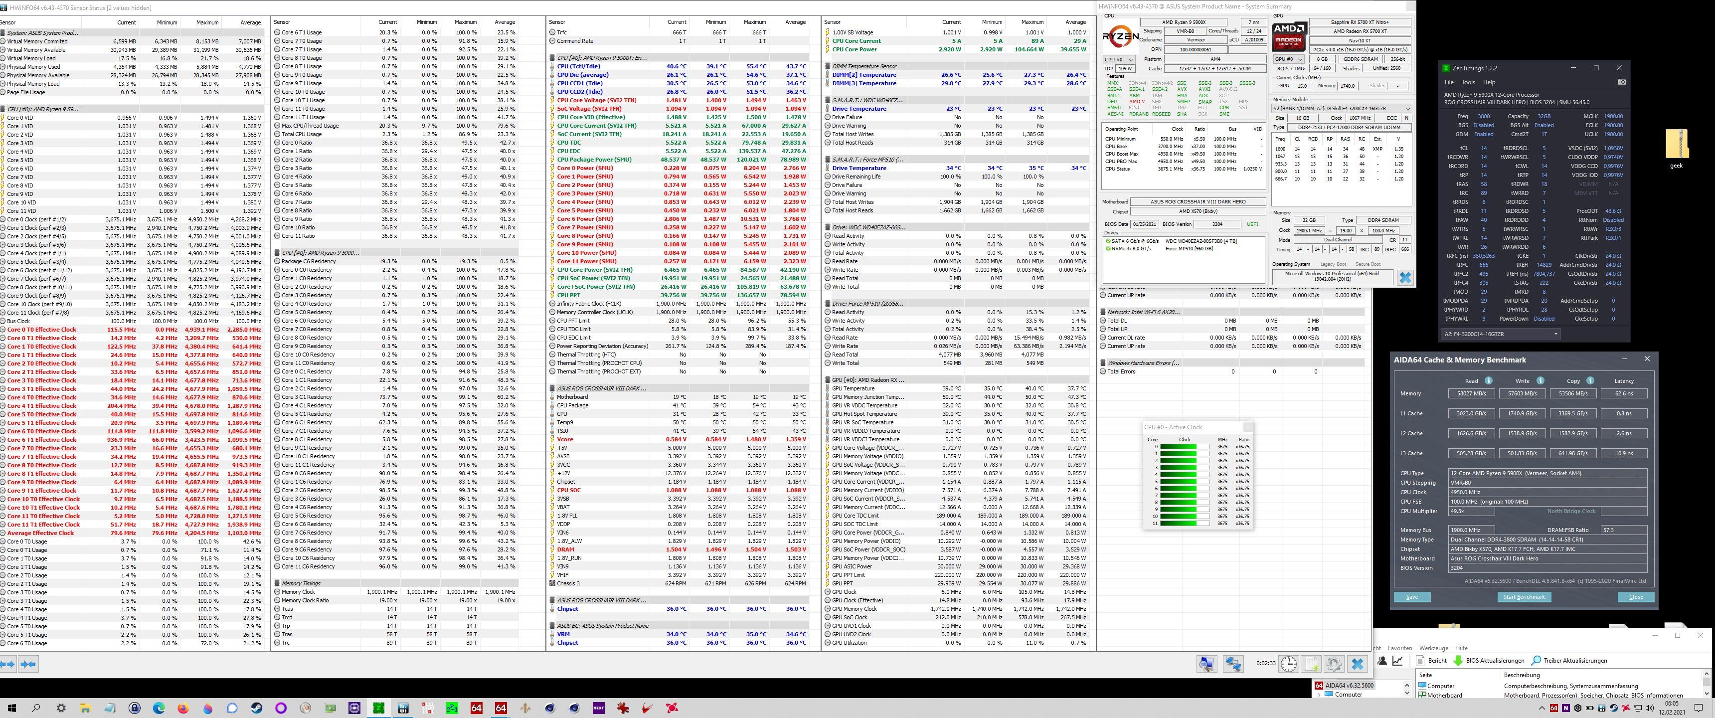Switch to ZenTimings green Z taskbar icon

click(x=378, y=708)
